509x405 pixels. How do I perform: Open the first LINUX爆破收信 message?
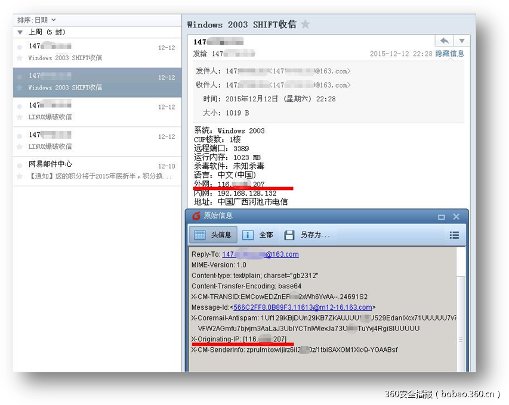point(97,112)
